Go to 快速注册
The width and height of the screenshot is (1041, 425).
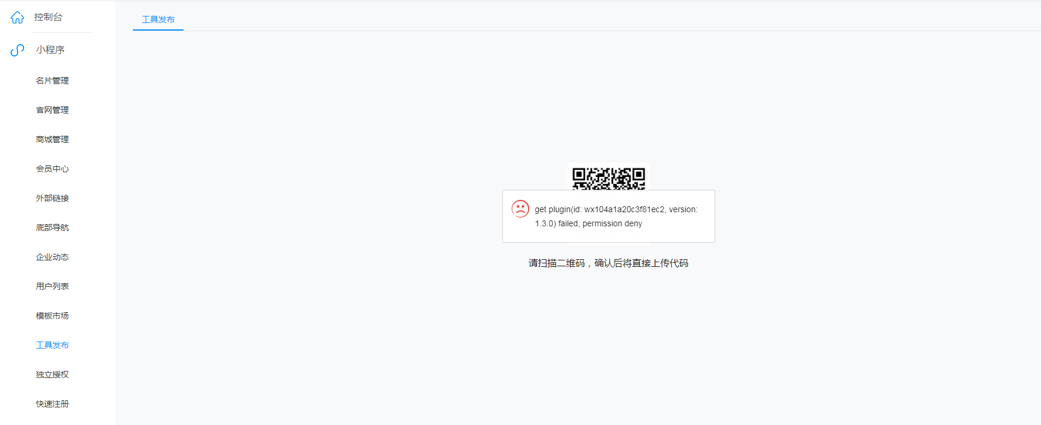(52, 404)
